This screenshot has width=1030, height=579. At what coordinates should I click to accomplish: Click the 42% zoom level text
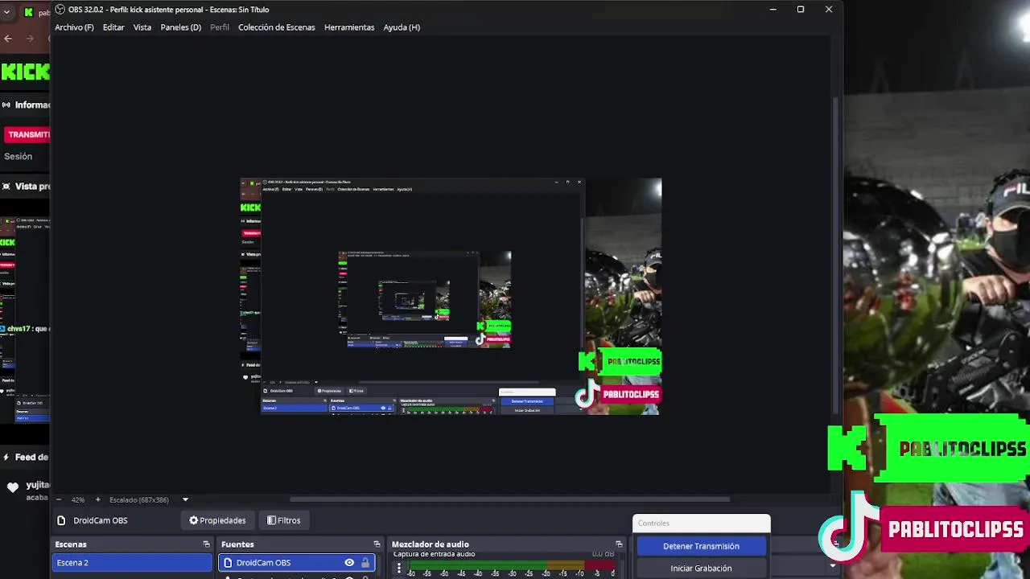pyautogui.click(x=78, y=499)
